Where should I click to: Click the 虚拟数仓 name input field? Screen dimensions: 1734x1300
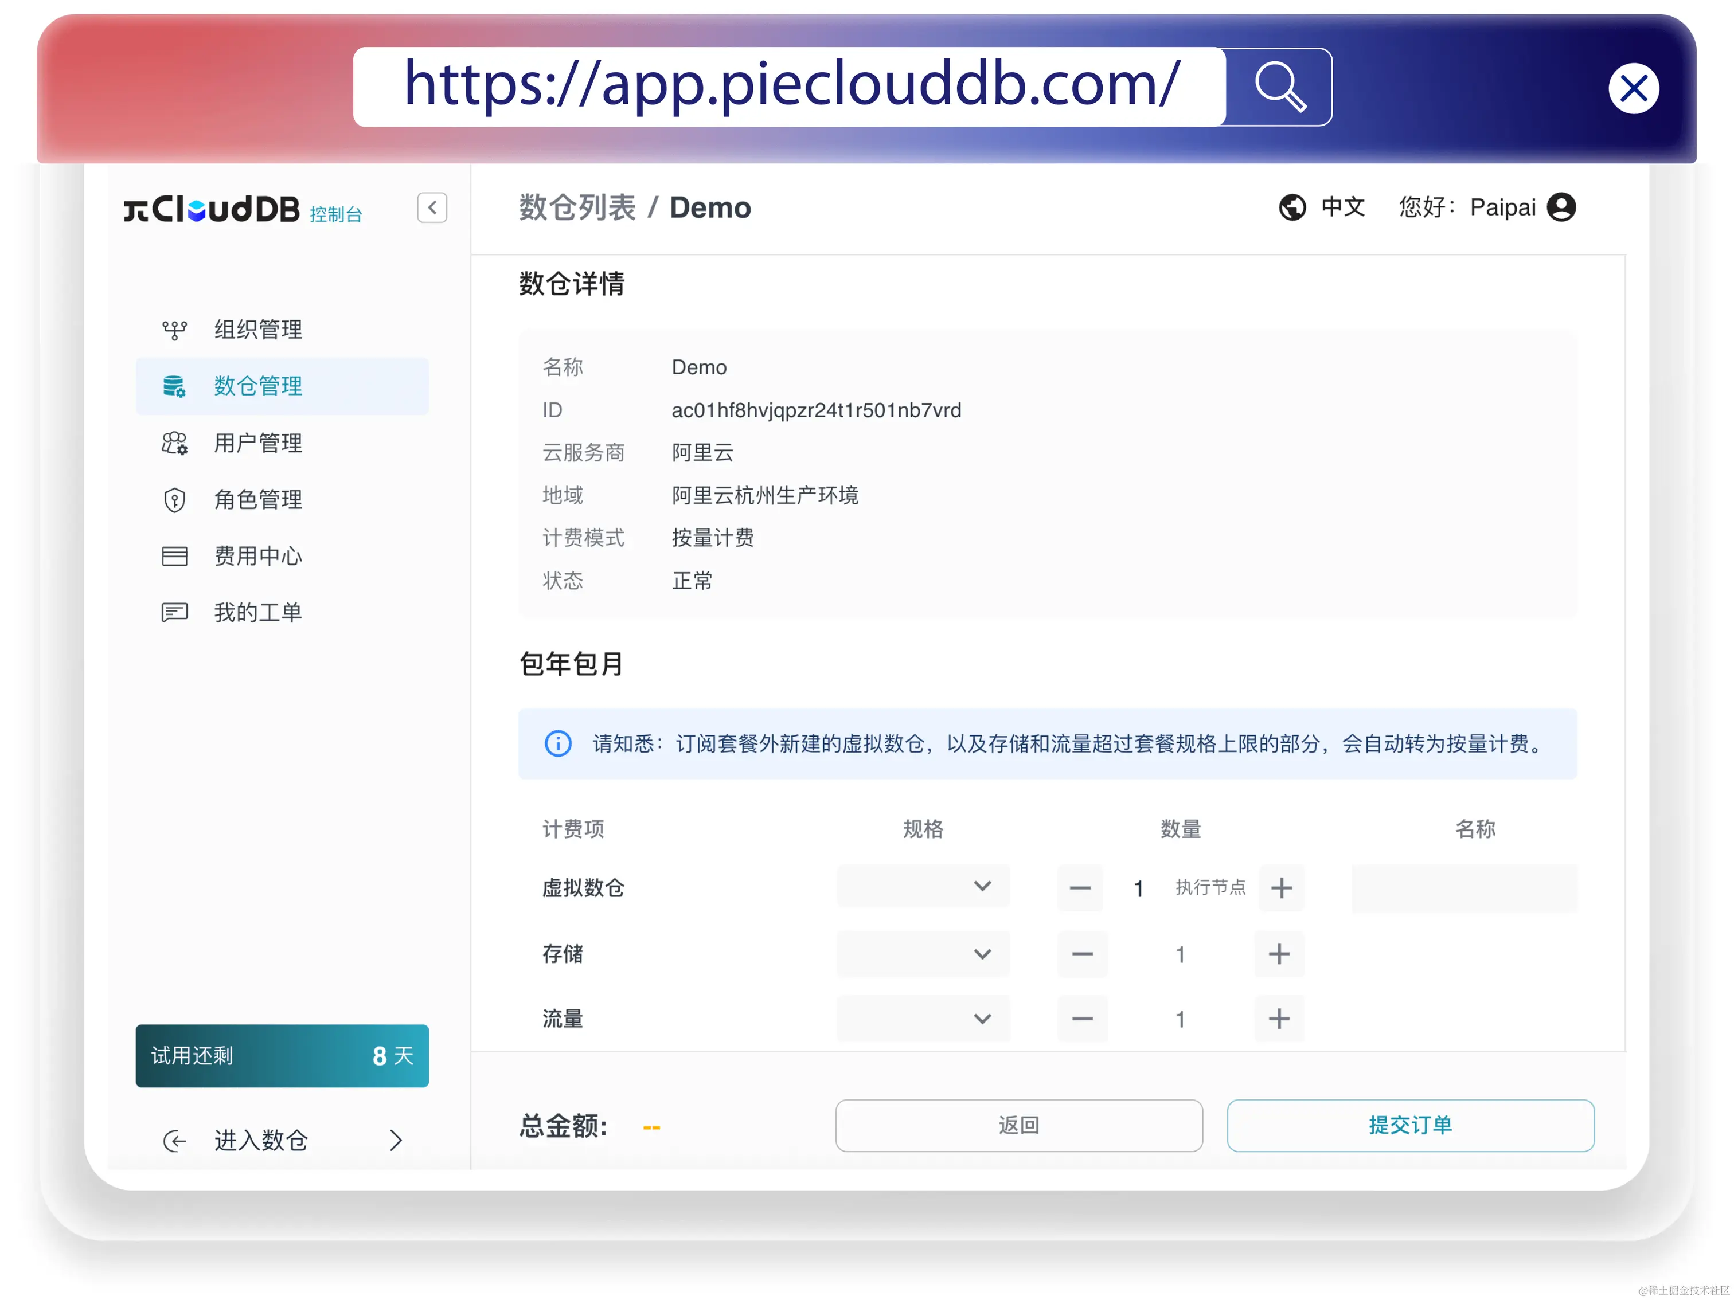click(x=1463, y=888)
